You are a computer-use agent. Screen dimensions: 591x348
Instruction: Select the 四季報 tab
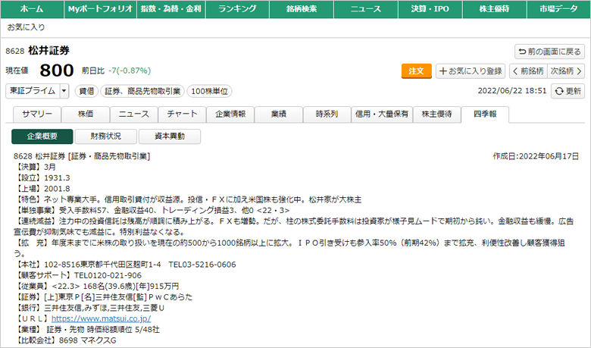[485, 114]
